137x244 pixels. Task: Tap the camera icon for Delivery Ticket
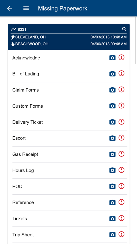point(112,122)
